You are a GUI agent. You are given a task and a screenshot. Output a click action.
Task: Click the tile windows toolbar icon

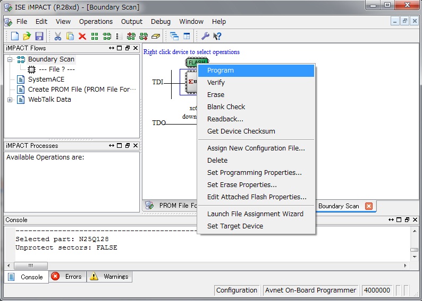(187, 36)
